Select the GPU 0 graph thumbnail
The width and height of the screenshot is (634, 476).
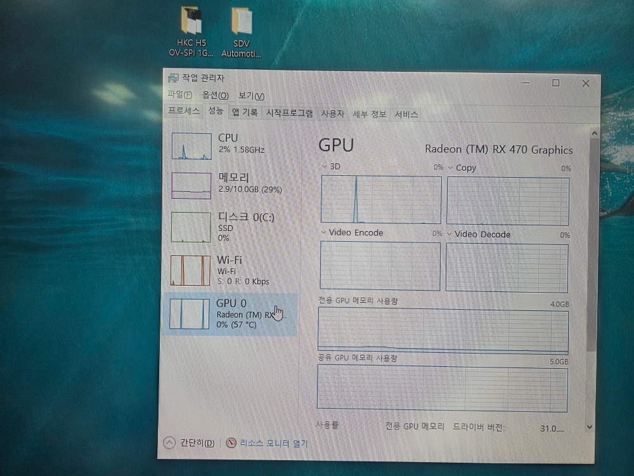point(190,314)
